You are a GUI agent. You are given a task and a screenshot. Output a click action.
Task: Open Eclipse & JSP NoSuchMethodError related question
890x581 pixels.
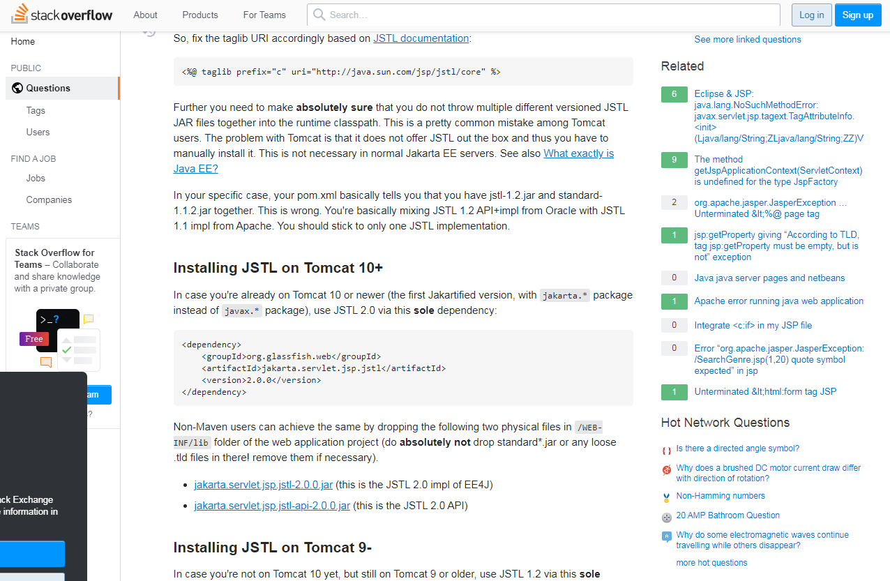pos(779,116)
